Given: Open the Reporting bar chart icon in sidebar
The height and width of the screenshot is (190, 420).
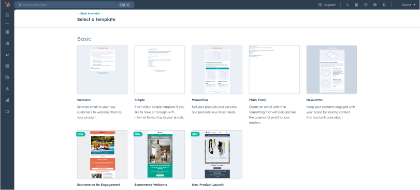Looking at the screenshot, I should [x=7, y=100].
